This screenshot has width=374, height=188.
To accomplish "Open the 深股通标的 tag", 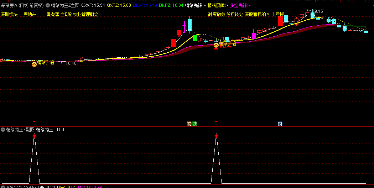I will [x=255, y=14].
